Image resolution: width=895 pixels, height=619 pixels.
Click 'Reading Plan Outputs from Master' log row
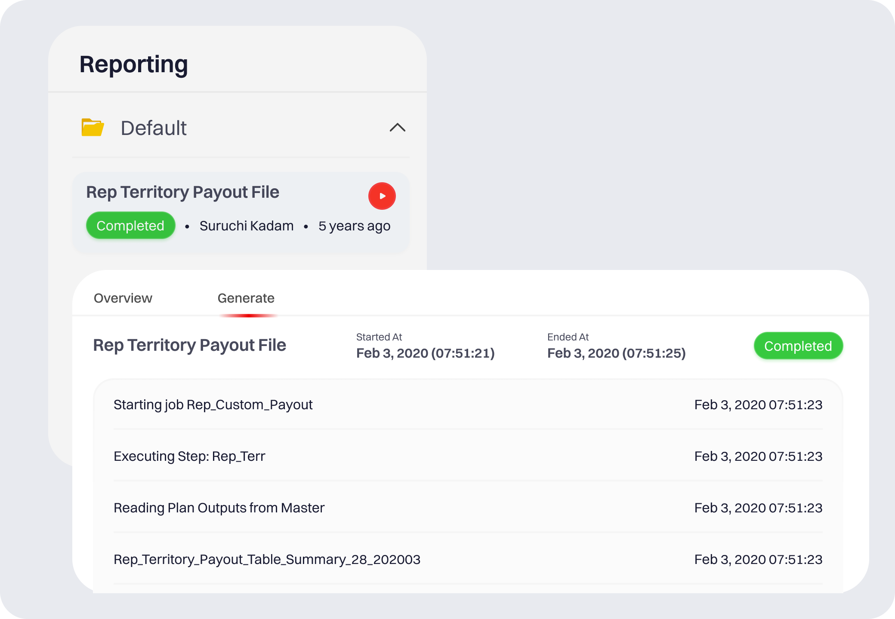[219, 508]
